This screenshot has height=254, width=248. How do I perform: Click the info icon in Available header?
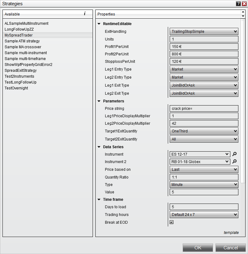pos(85,14)
